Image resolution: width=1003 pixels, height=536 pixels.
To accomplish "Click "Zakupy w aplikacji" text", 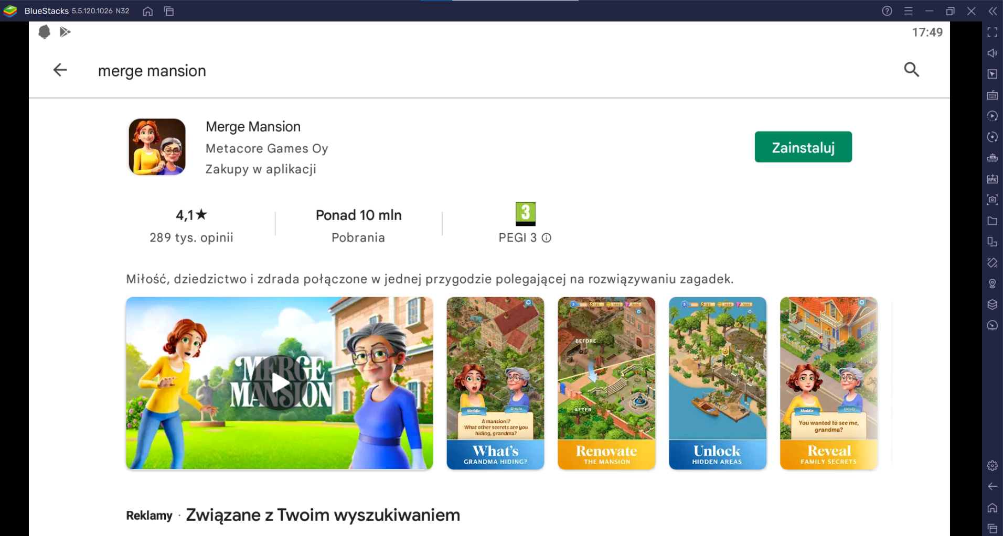I will (x=261, y=169).
